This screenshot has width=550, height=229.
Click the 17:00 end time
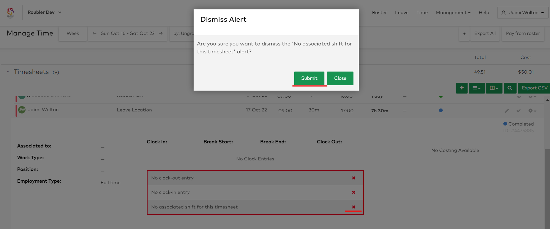point(347,111)
